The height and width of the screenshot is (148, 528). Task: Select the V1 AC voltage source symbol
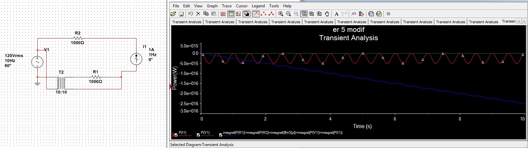(37, 62)
